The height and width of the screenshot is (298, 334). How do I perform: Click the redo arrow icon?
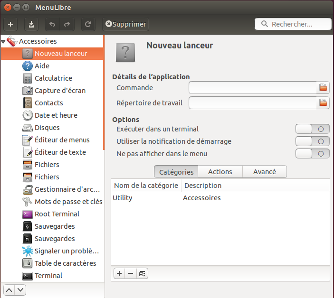click(67, 24)
